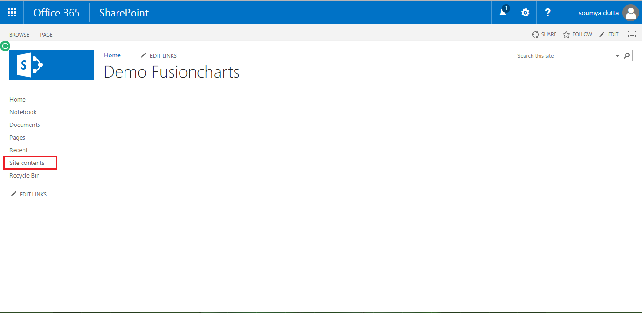Viewport: 642px width, 313px height.
Task: Click inside the Search this site box
Action: coord(559,55)
